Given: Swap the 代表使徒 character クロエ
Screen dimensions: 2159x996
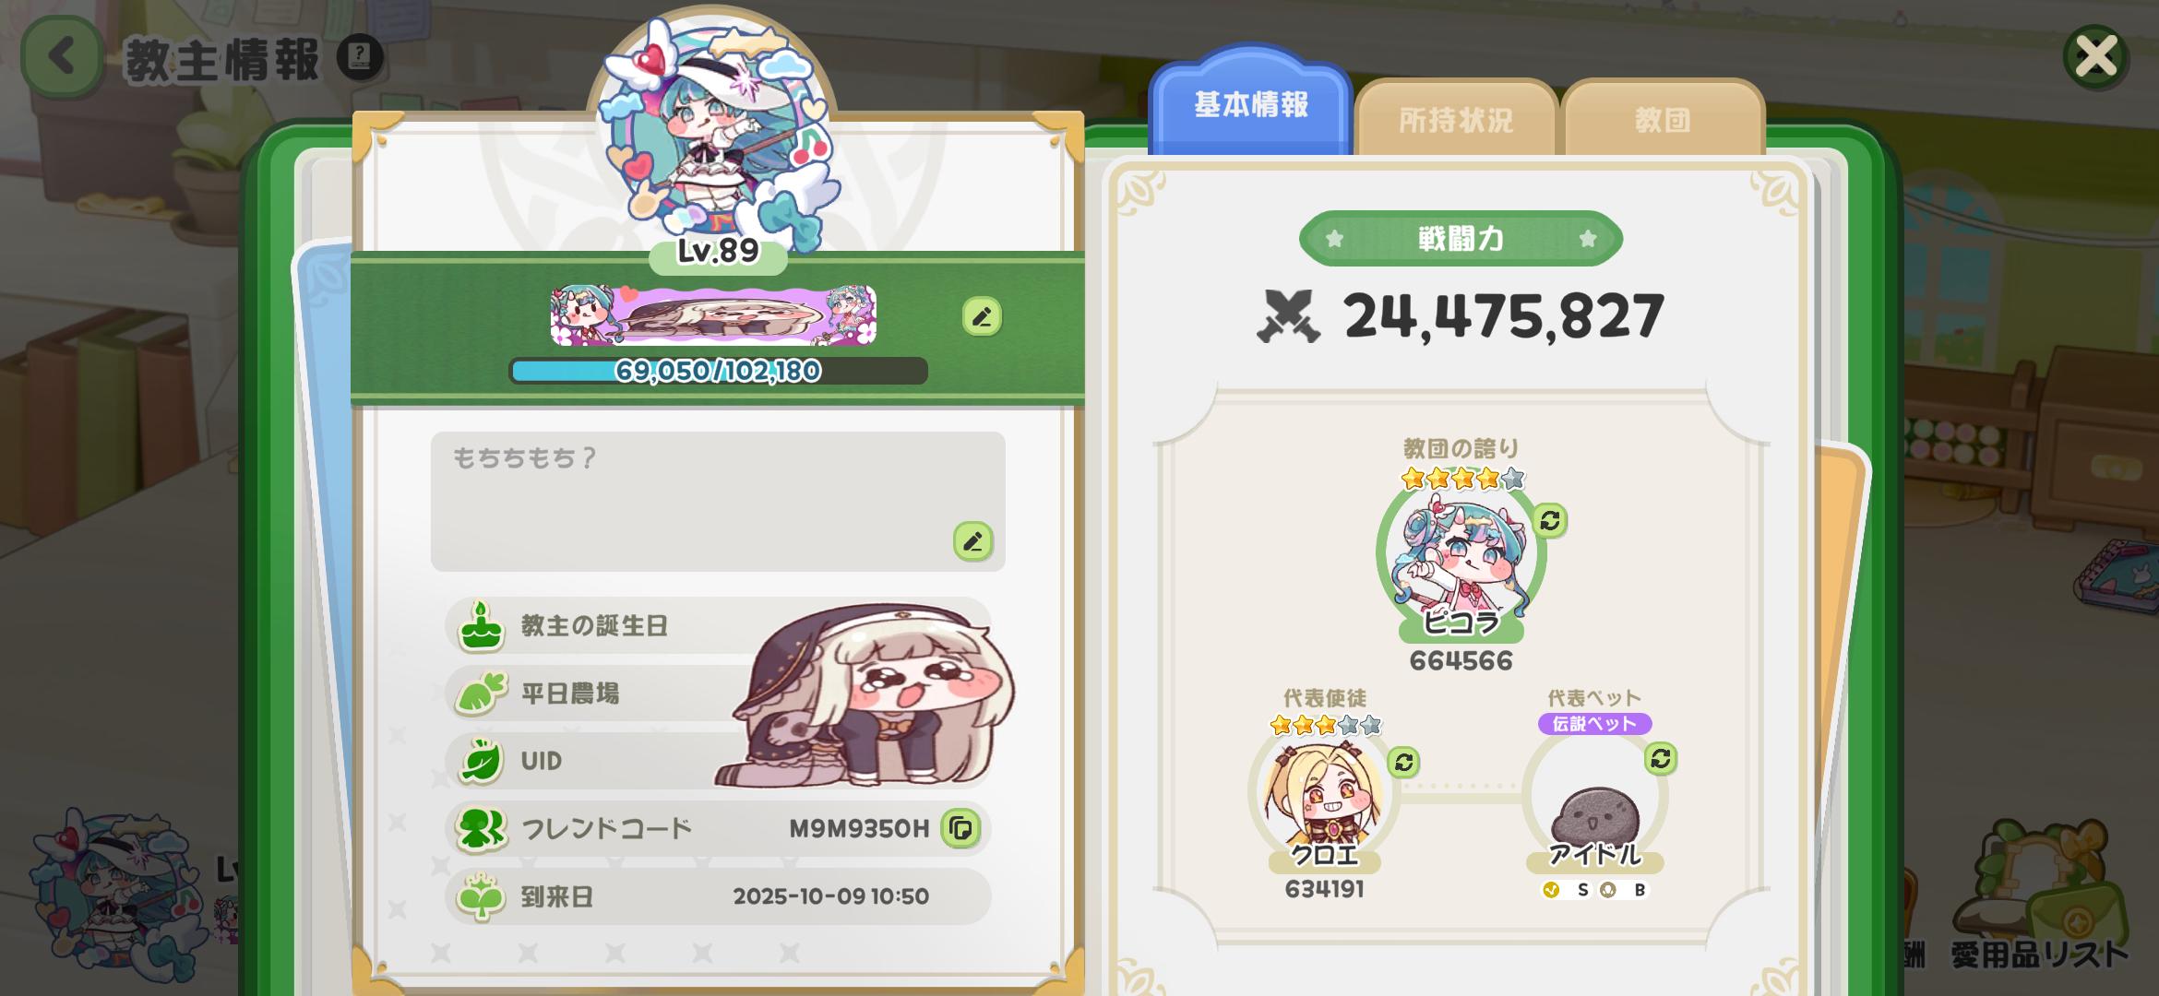Looking at the screenshot, I should tap(1404, 763).
